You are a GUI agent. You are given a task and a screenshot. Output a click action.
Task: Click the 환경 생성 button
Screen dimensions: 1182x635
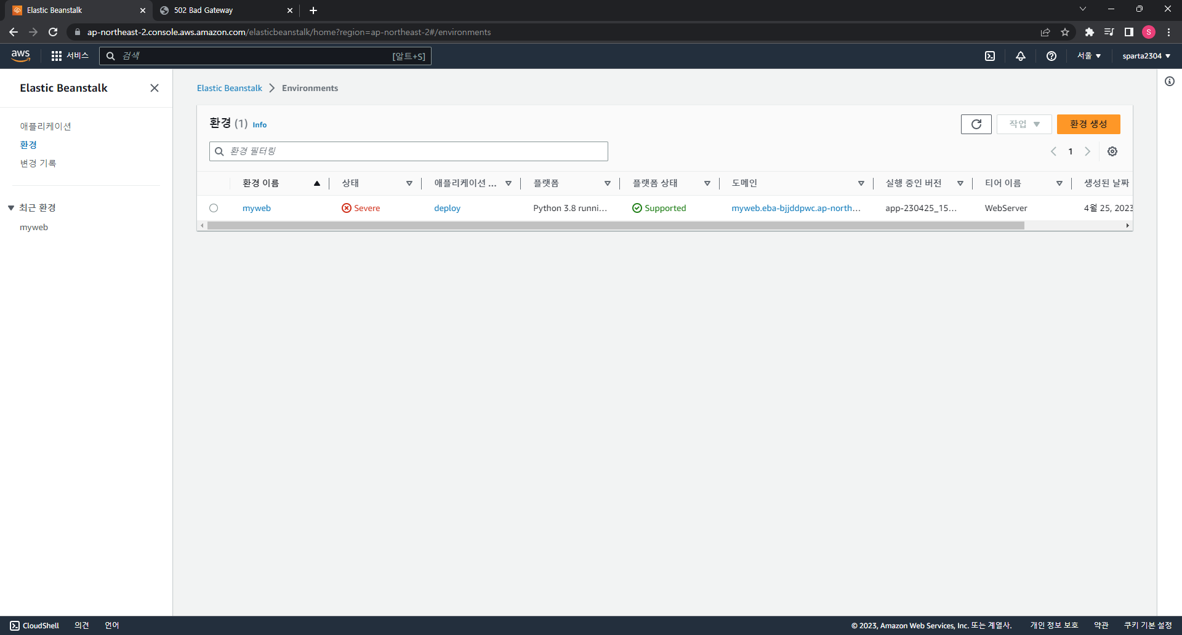(x=1088, y=124)
